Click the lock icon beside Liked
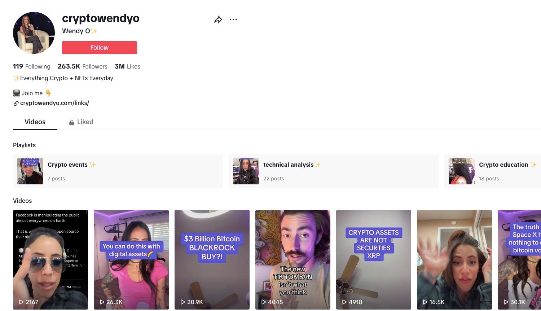This screenshot has height=311, width=541. [x=72, y=123]
